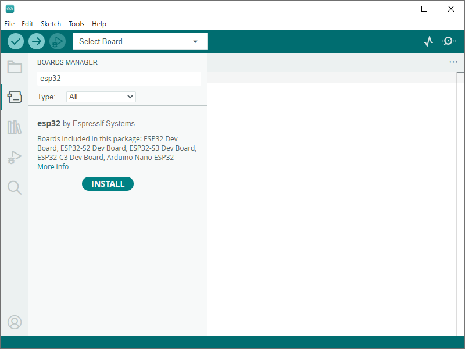
Task: Install the esp32 board package
Action: click(108, 184)
